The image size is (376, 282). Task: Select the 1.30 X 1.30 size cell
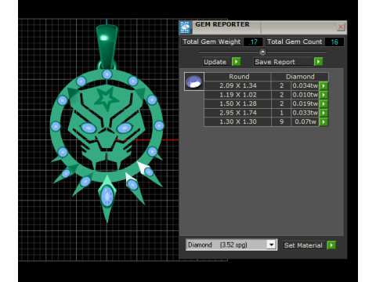point(238,121)
